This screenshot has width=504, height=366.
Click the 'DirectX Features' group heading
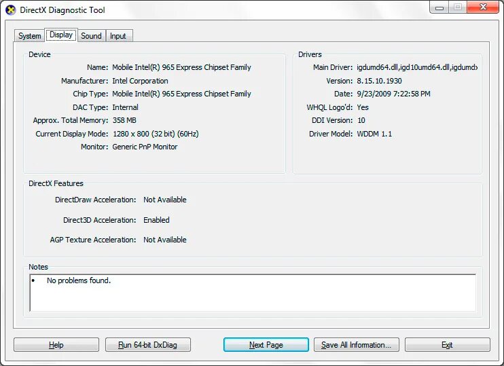pos(56,183)
